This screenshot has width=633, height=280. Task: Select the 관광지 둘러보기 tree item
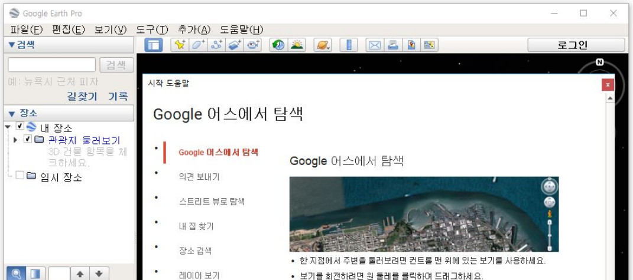click(x=84, y=140)
